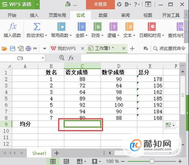The image size is (189, 165).
Task: Click the orange Not Logged In (未登录) button
Action: coord(101,4)
